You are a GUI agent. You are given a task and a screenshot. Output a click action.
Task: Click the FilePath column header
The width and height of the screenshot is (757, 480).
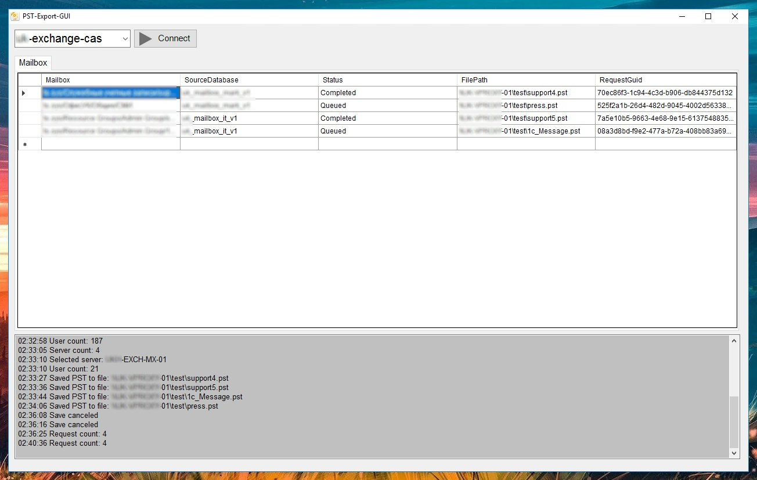[x=526, y=80]
